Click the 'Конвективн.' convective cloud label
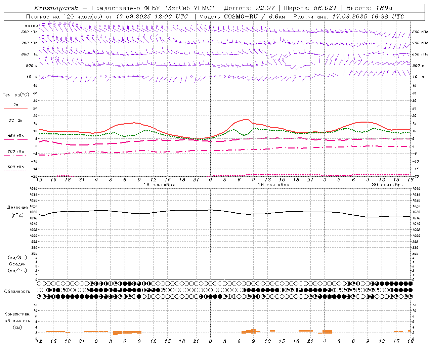This screenshot has height=344, width=430. 17,314
